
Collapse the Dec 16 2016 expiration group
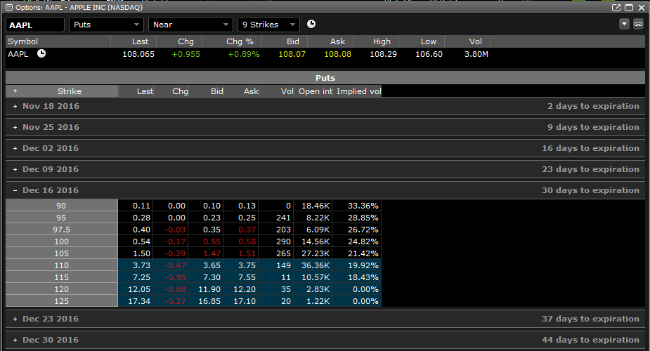tap(15, 190)
